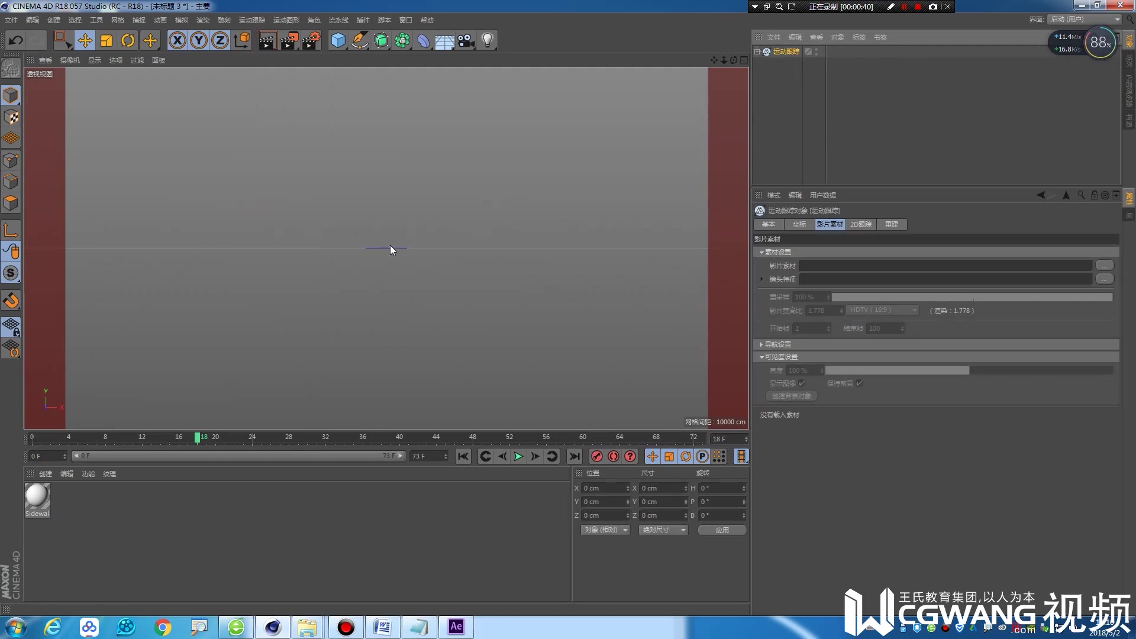This screenshot has width=1136, height=639.
Task: Select the Rotate tool in the toolbar
Action: (x=128, y=40)
